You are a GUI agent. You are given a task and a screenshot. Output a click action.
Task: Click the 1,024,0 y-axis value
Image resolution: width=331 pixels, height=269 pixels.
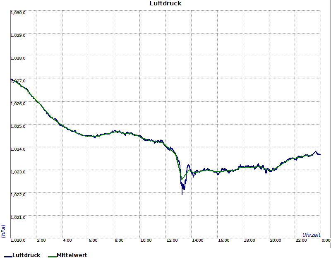[x=18, y=149]
